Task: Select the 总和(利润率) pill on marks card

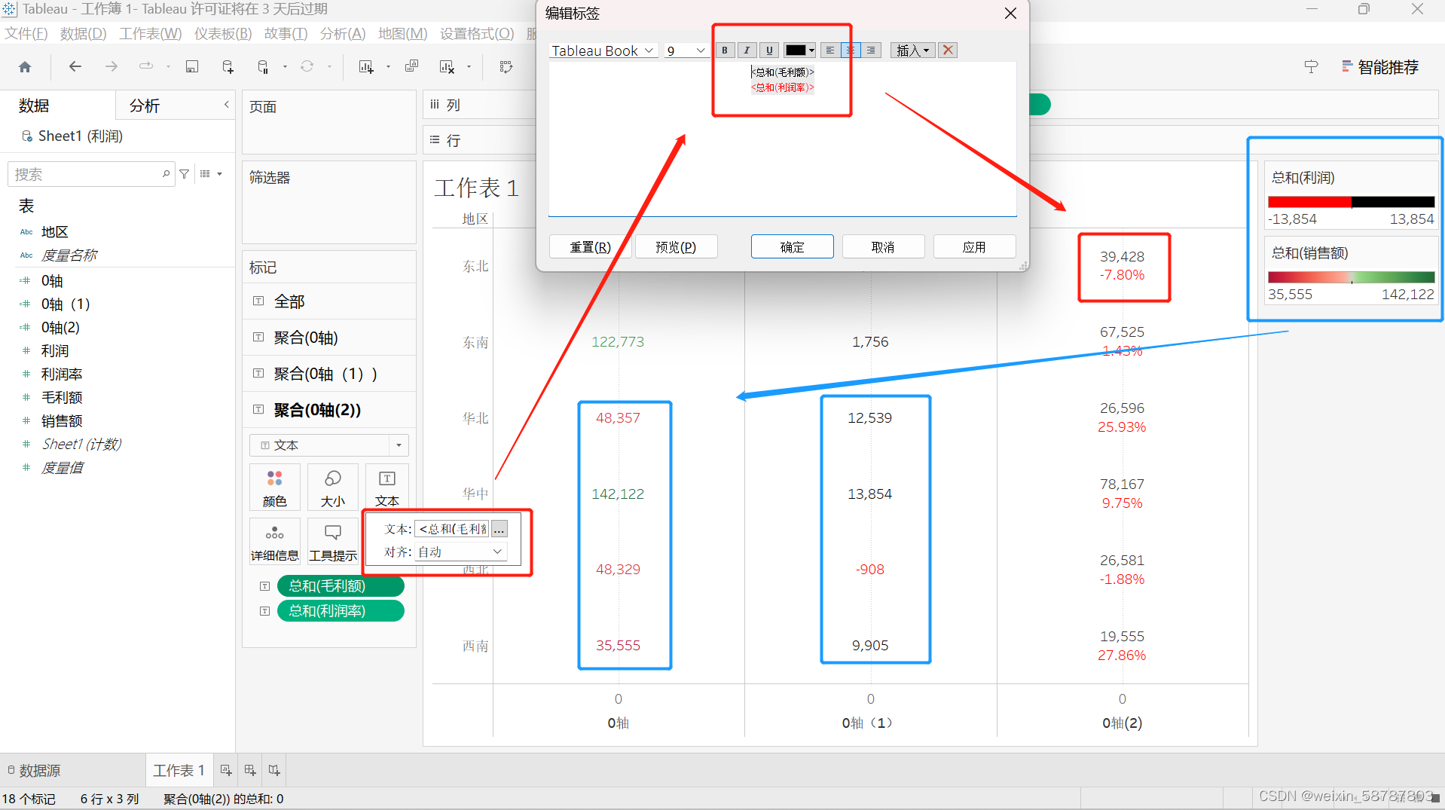Action: (341, 610)
